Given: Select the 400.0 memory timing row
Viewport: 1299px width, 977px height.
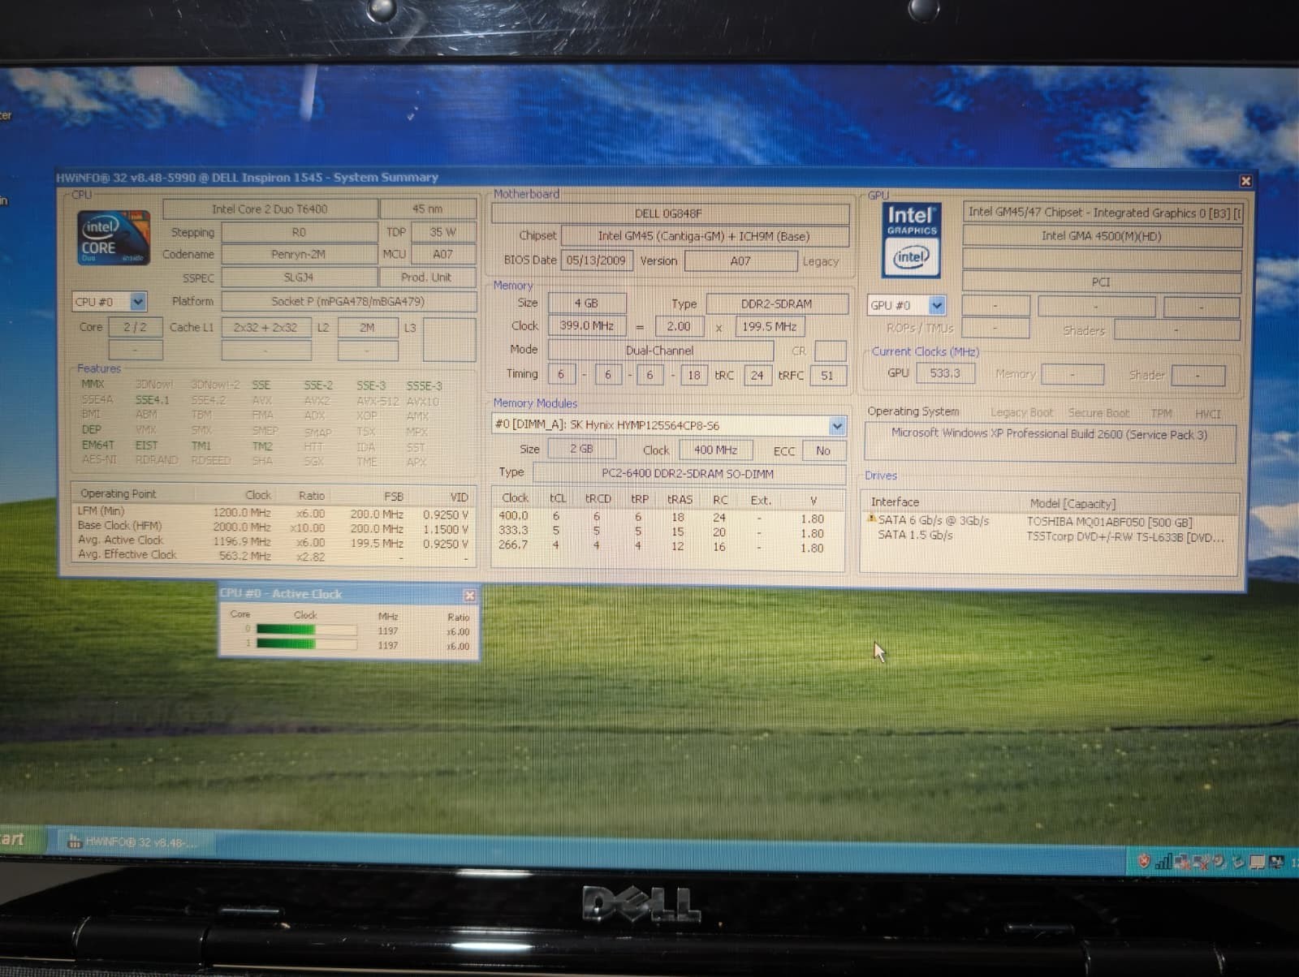Looking at the screenshot, I should pyautogui.click(x=667, y=517).
